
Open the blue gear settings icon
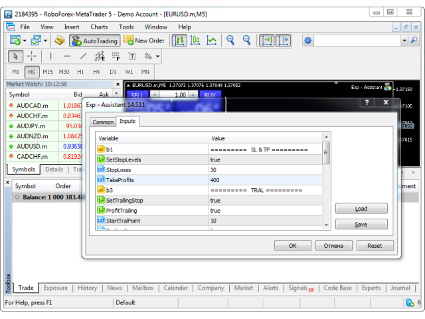[x=308, y=41]
